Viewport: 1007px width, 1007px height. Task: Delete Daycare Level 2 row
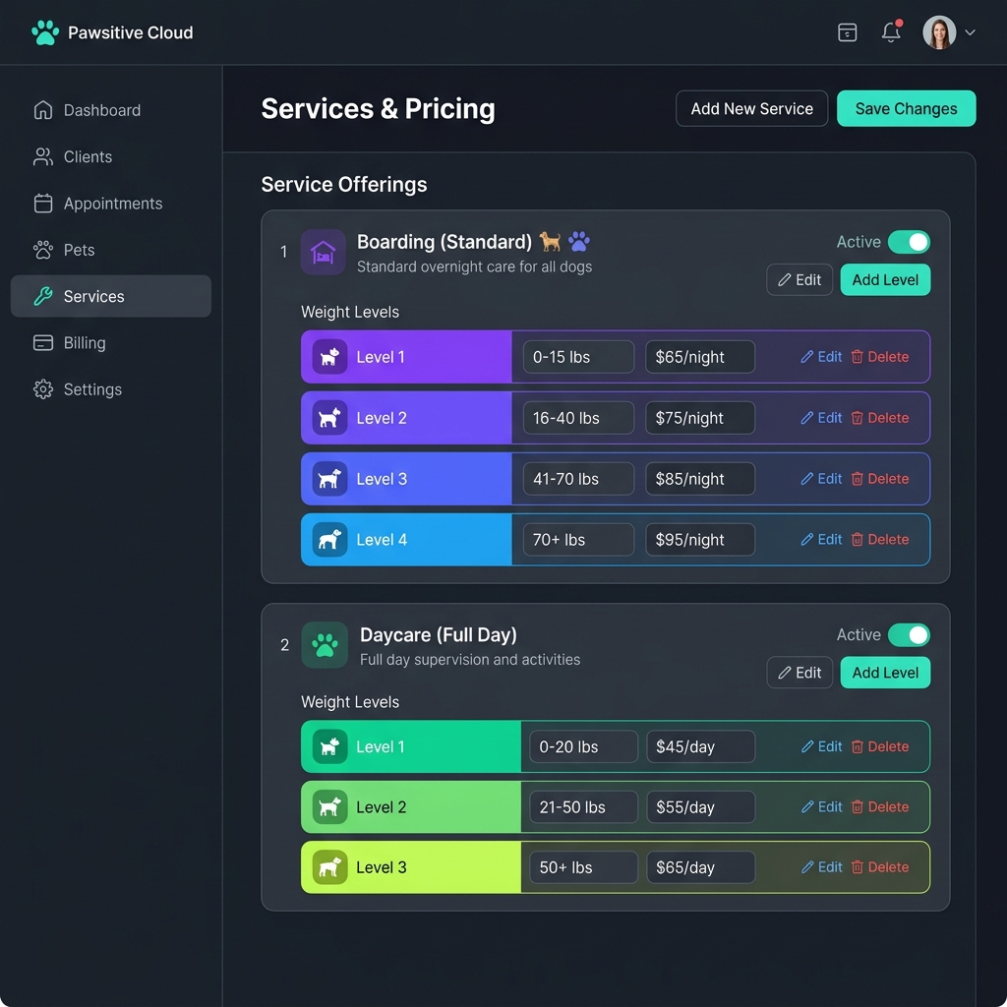click(x=879, y=807)
